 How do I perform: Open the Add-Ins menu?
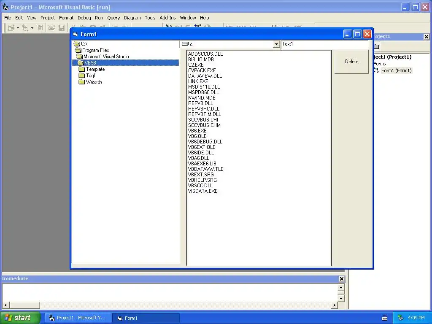(x=167, y=18)
